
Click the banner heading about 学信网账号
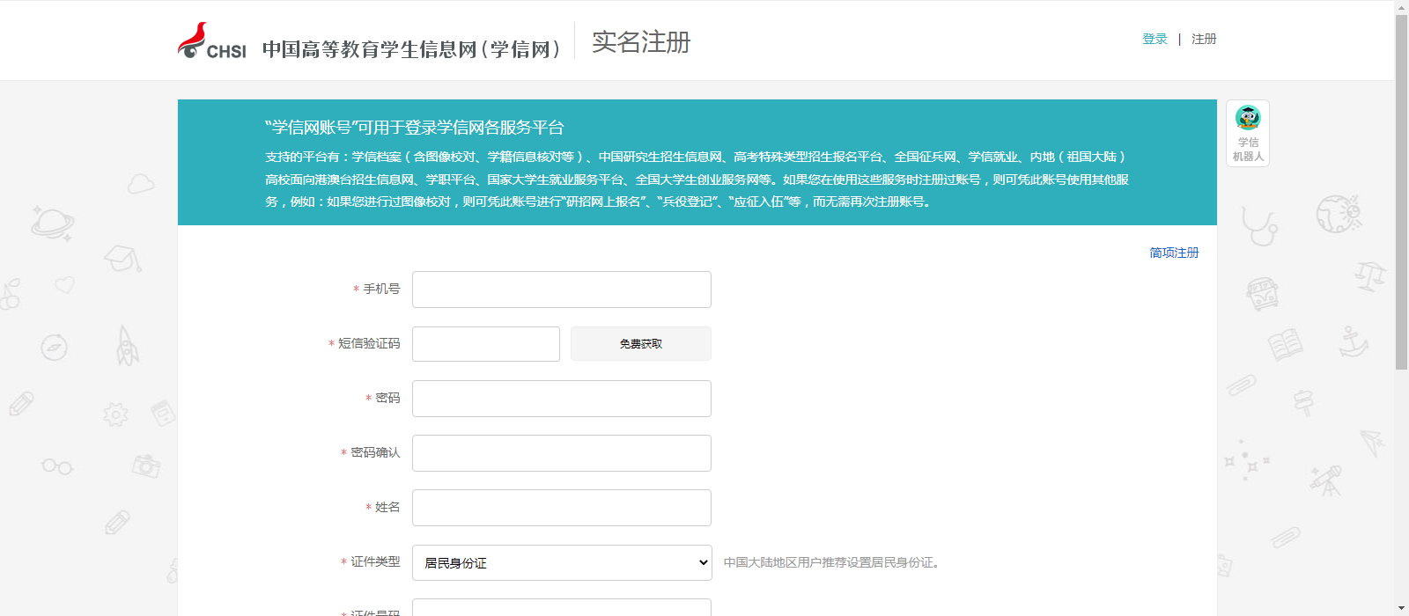[415, 128]
